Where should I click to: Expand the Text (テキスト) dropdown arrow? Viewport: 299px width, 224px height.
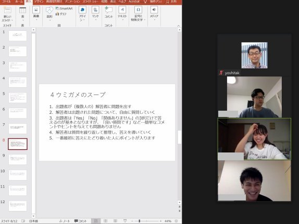(x=122, y=20)
